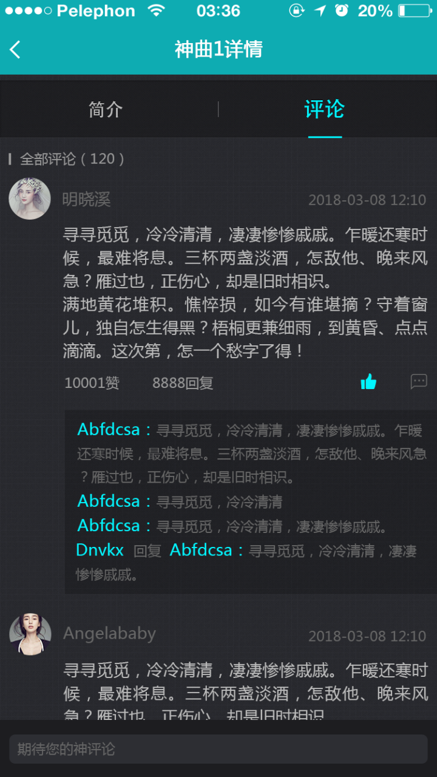This screenshot has height=777, width=437.
Task: Open the Angelababy username
Action: tap(110, 634)
